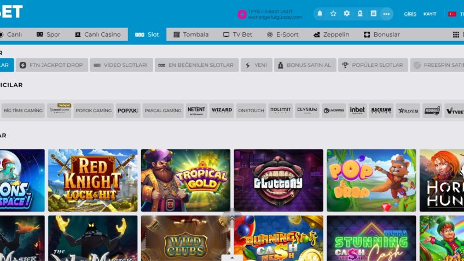Click the NetEnt provider logo

point(196,111)
